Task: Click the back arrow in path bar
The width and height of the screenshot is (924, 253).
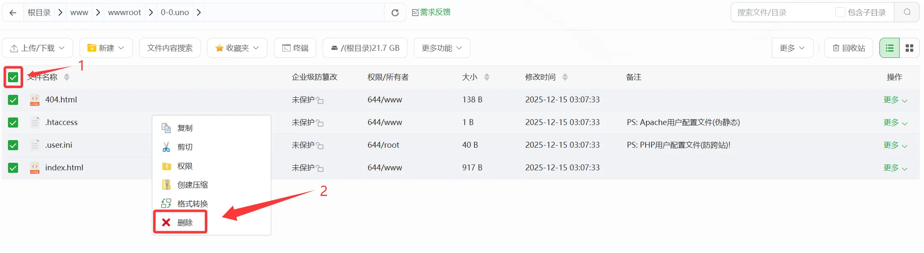Action: click(x=13, y=13)
